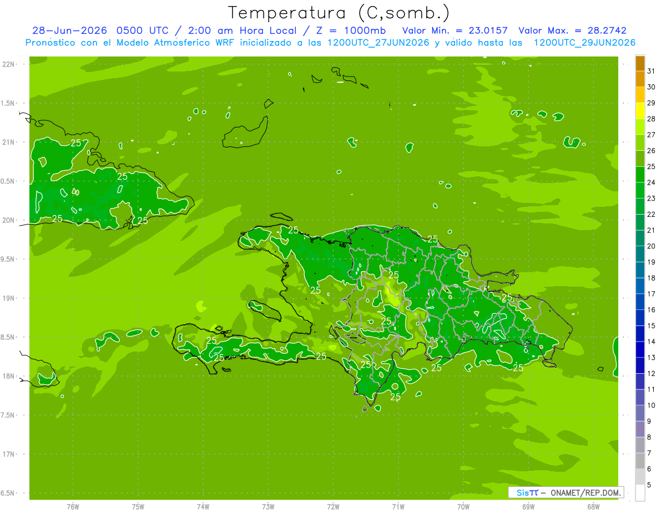The height and width of the screenshot is (514, 666).
Task: Click the legend value label "28"
Action: point(652,119)
